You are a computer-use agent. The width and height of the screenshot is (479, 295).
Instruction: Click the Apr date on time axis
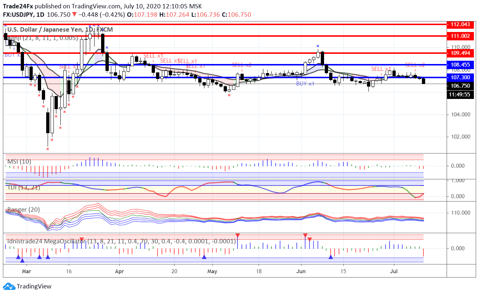pos(119,271)
